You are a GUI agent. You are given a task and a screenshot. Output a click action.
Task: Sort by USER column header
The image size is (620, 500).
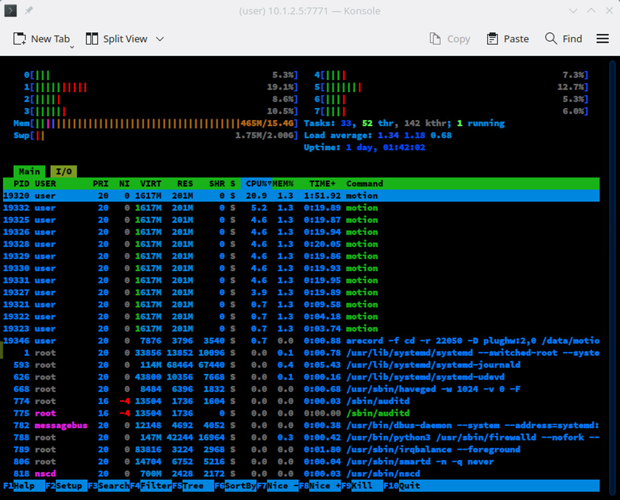click(x=45, y=184)
